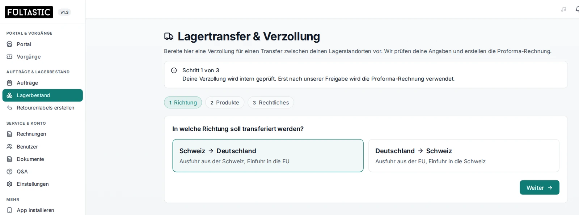Click the heading 'Lagertransfer & Verzollung'
Viewport: 579px width, 215px height.
coord(249,36)
